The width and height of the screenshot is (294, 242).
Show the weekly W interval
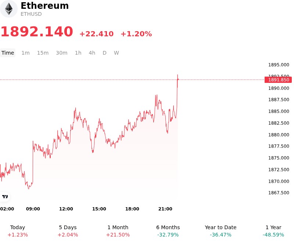(x=116, y=53)
